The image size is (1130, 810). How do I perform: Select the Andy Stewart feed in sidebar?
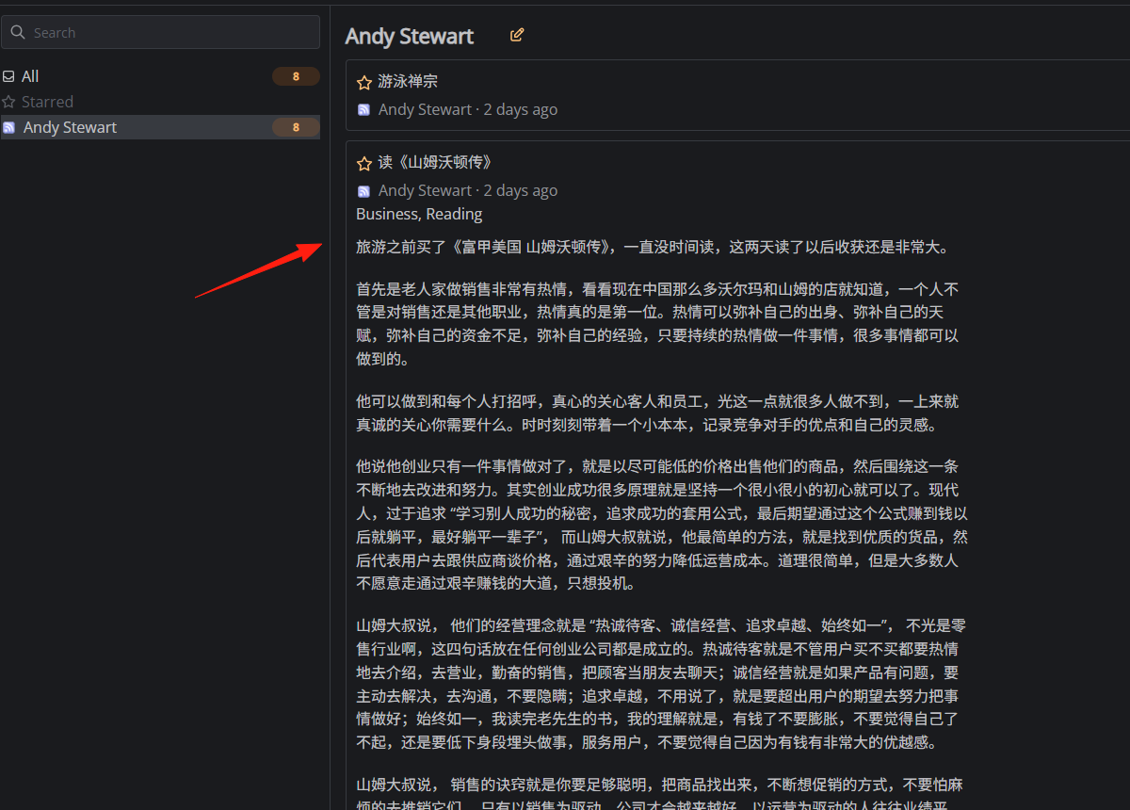tap(160, 127)
